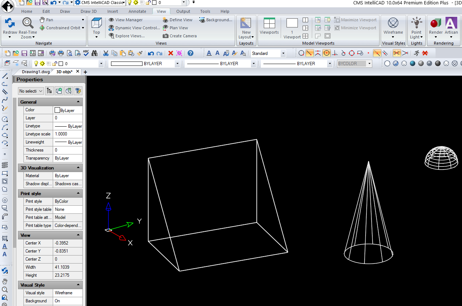Select blue realistic shading sphere
The height and width of the screenshot is (306, 462).
[413, 64]
